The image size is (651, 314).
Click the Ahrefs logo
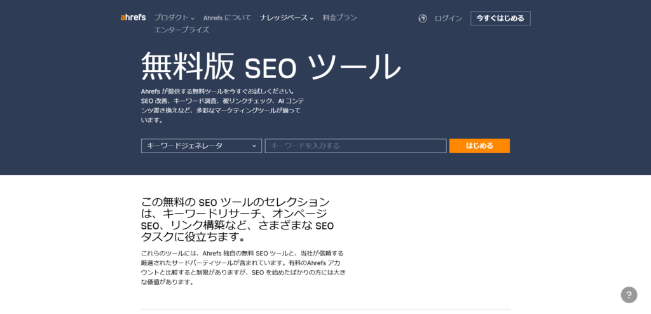tap(133, 18)
